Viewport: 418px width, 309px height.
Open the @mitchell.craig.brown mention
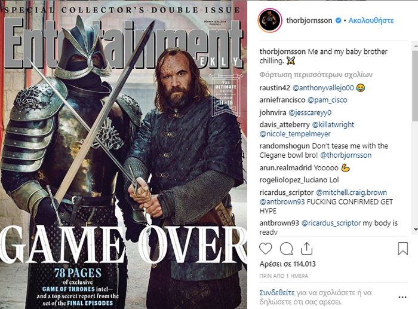351,192
